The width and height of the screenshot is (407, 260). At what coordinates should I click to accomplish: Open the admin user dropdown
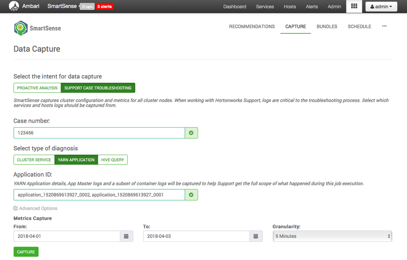point(381,7)
